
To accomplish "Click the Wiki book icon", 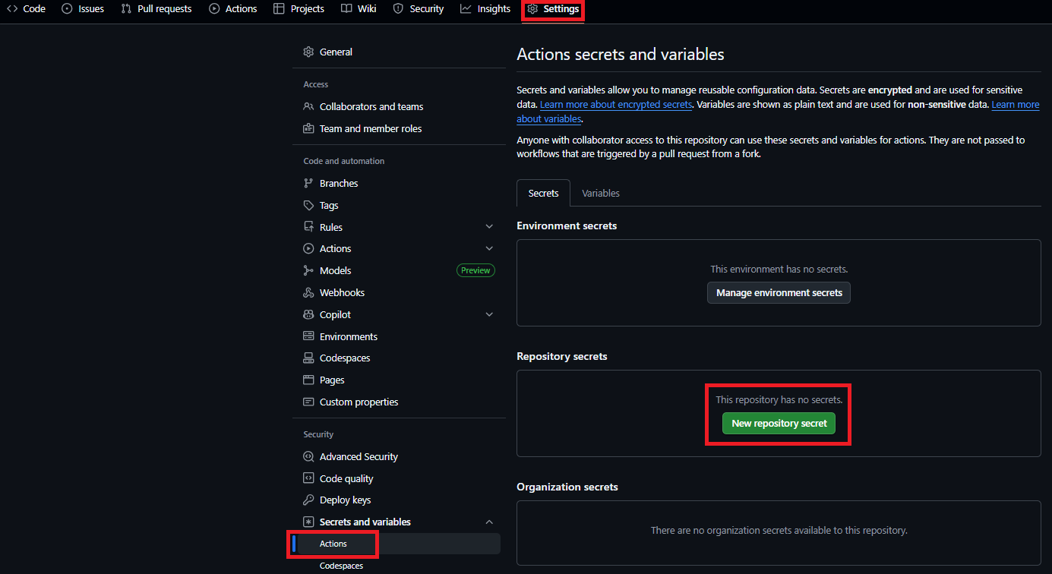I will [346, 9].
